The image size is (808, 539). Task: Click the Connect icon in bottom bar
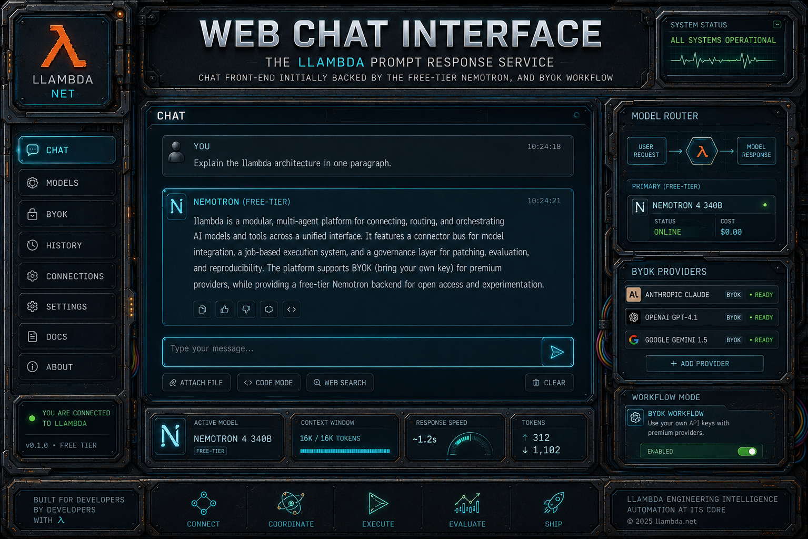[x=204, y=503]
